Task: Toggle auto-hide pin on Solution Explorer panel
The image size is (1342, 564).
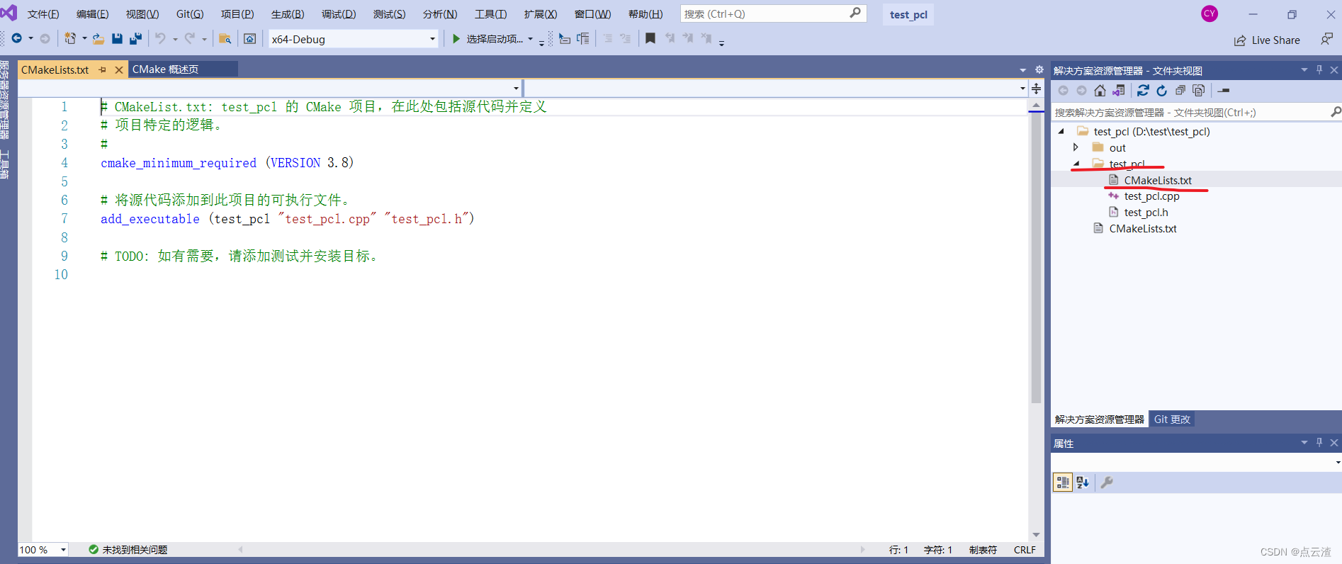Action: click(1319, 69)
